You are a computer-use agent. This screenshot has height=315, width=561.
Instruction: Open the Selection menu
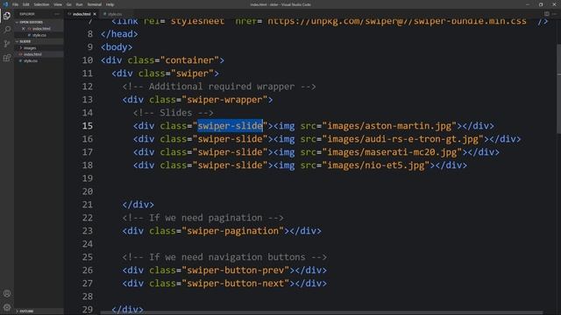coord(41,4)
